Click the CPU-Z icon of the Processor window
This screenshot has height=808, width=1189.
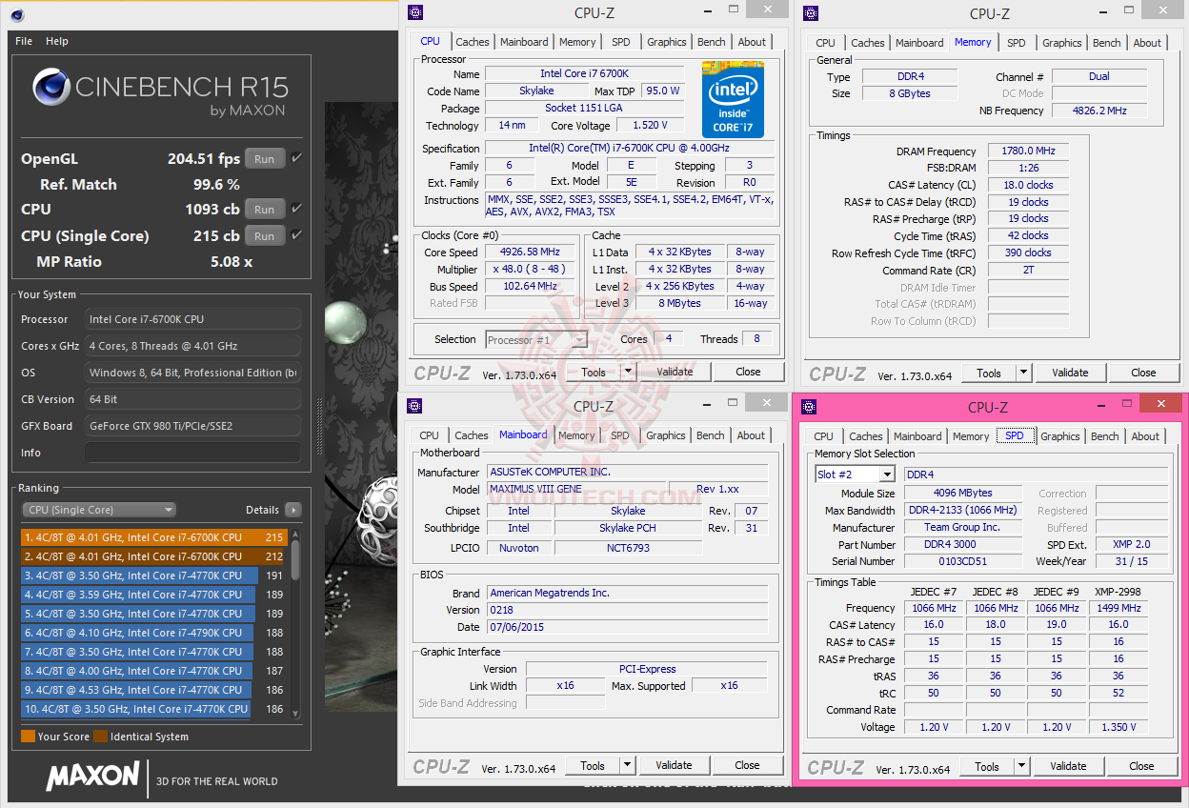pos(414,12)
